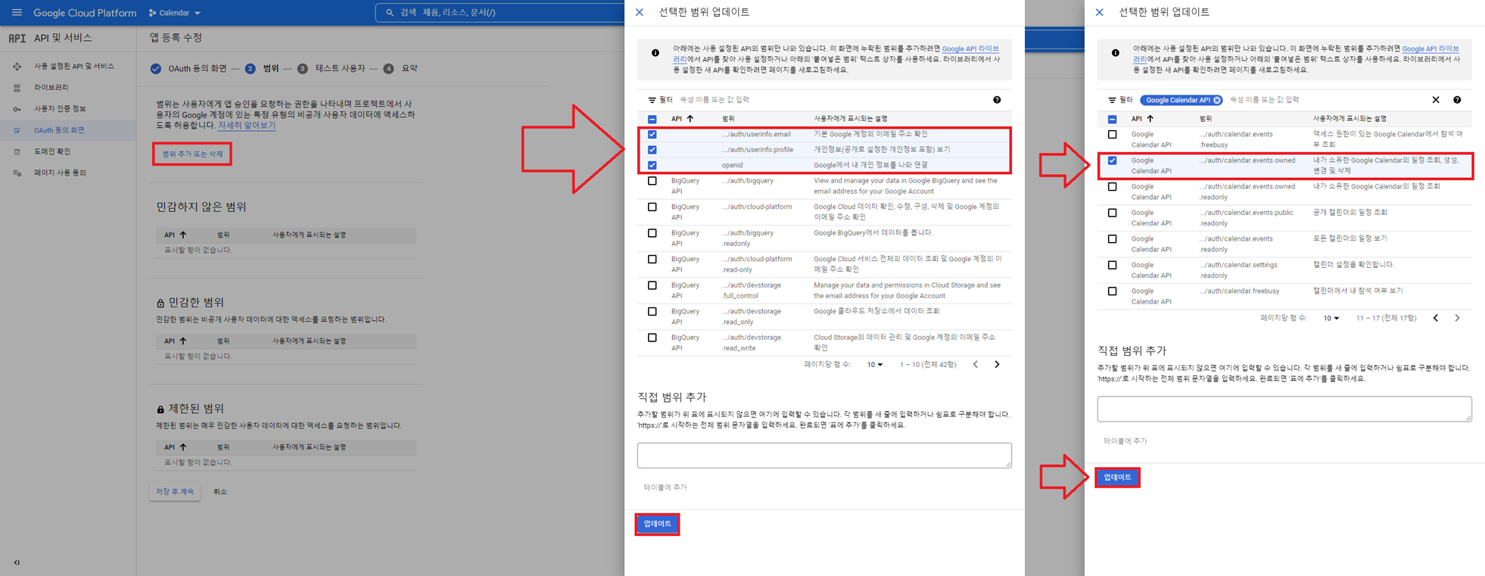1485x576 pixels.
Task: Click 업데이트 in Calendar filtered panel
Action: coord(1117,478)
